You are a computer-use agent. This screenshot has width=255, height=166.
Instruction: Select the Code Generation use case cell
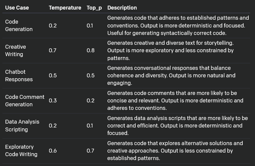tap(19, 25)
